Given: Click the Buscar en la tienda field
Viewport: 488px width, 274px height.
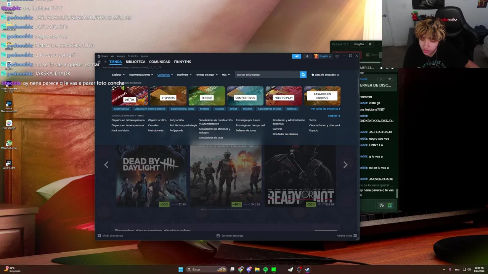Looking at the screenshot, I should (x=267, y=75).
